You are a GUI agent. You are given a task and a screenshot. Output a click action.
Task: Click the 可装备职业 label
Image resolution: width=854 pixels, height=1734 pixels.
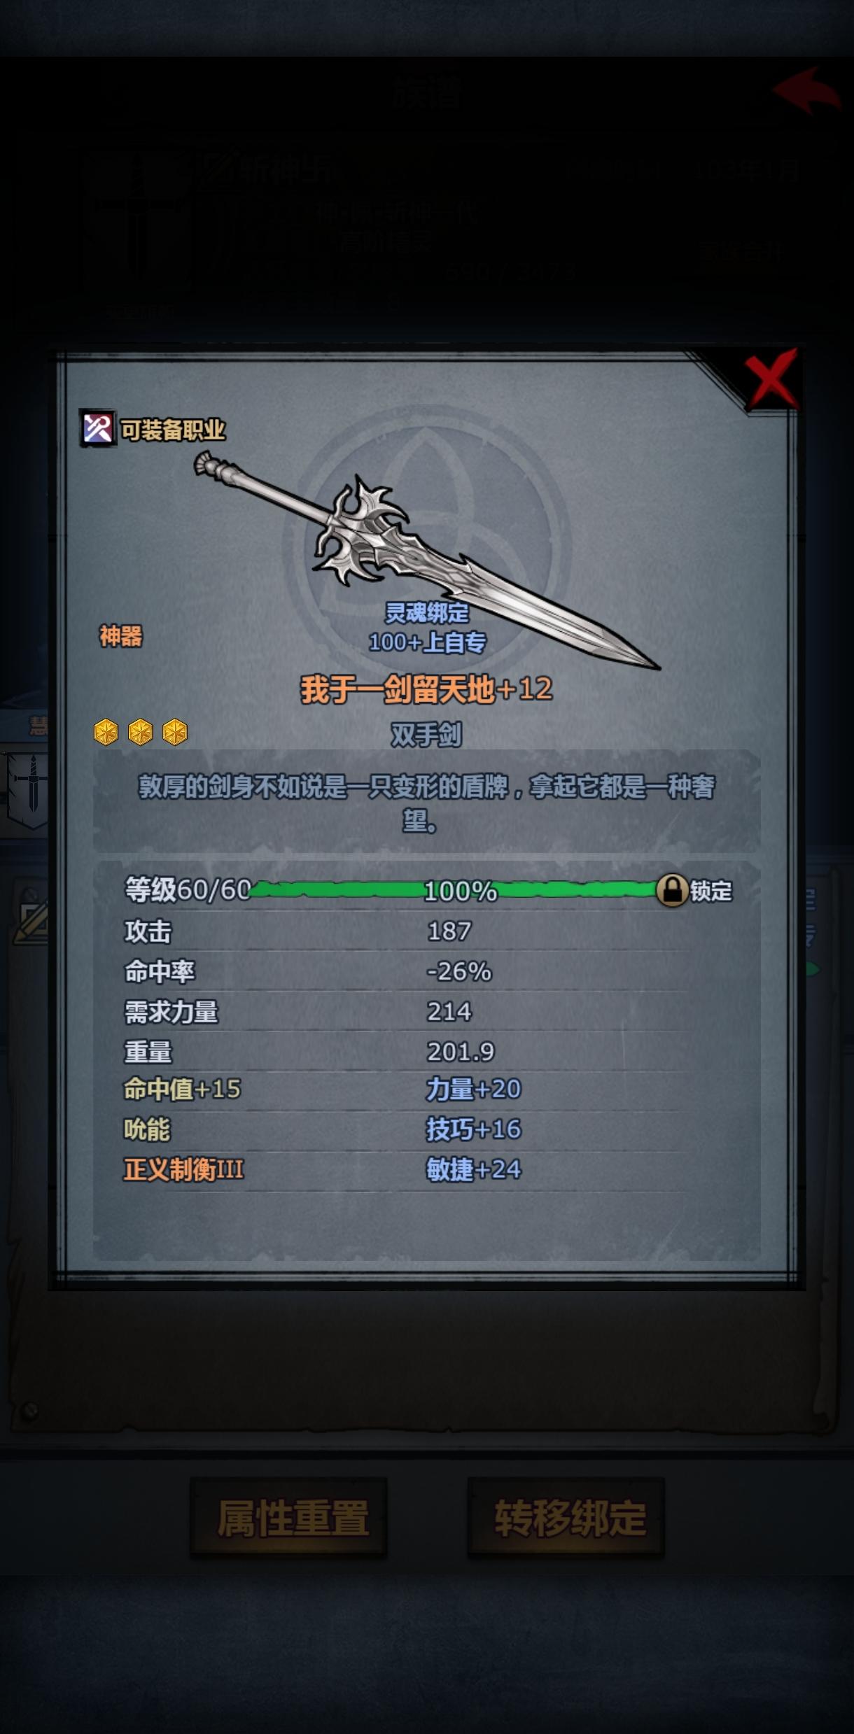(173, 430)
